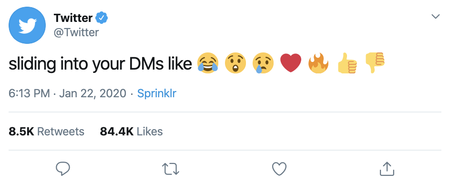Click the Twitter bird profile avatar
This screenshot has height=184, width=449.
27,25
